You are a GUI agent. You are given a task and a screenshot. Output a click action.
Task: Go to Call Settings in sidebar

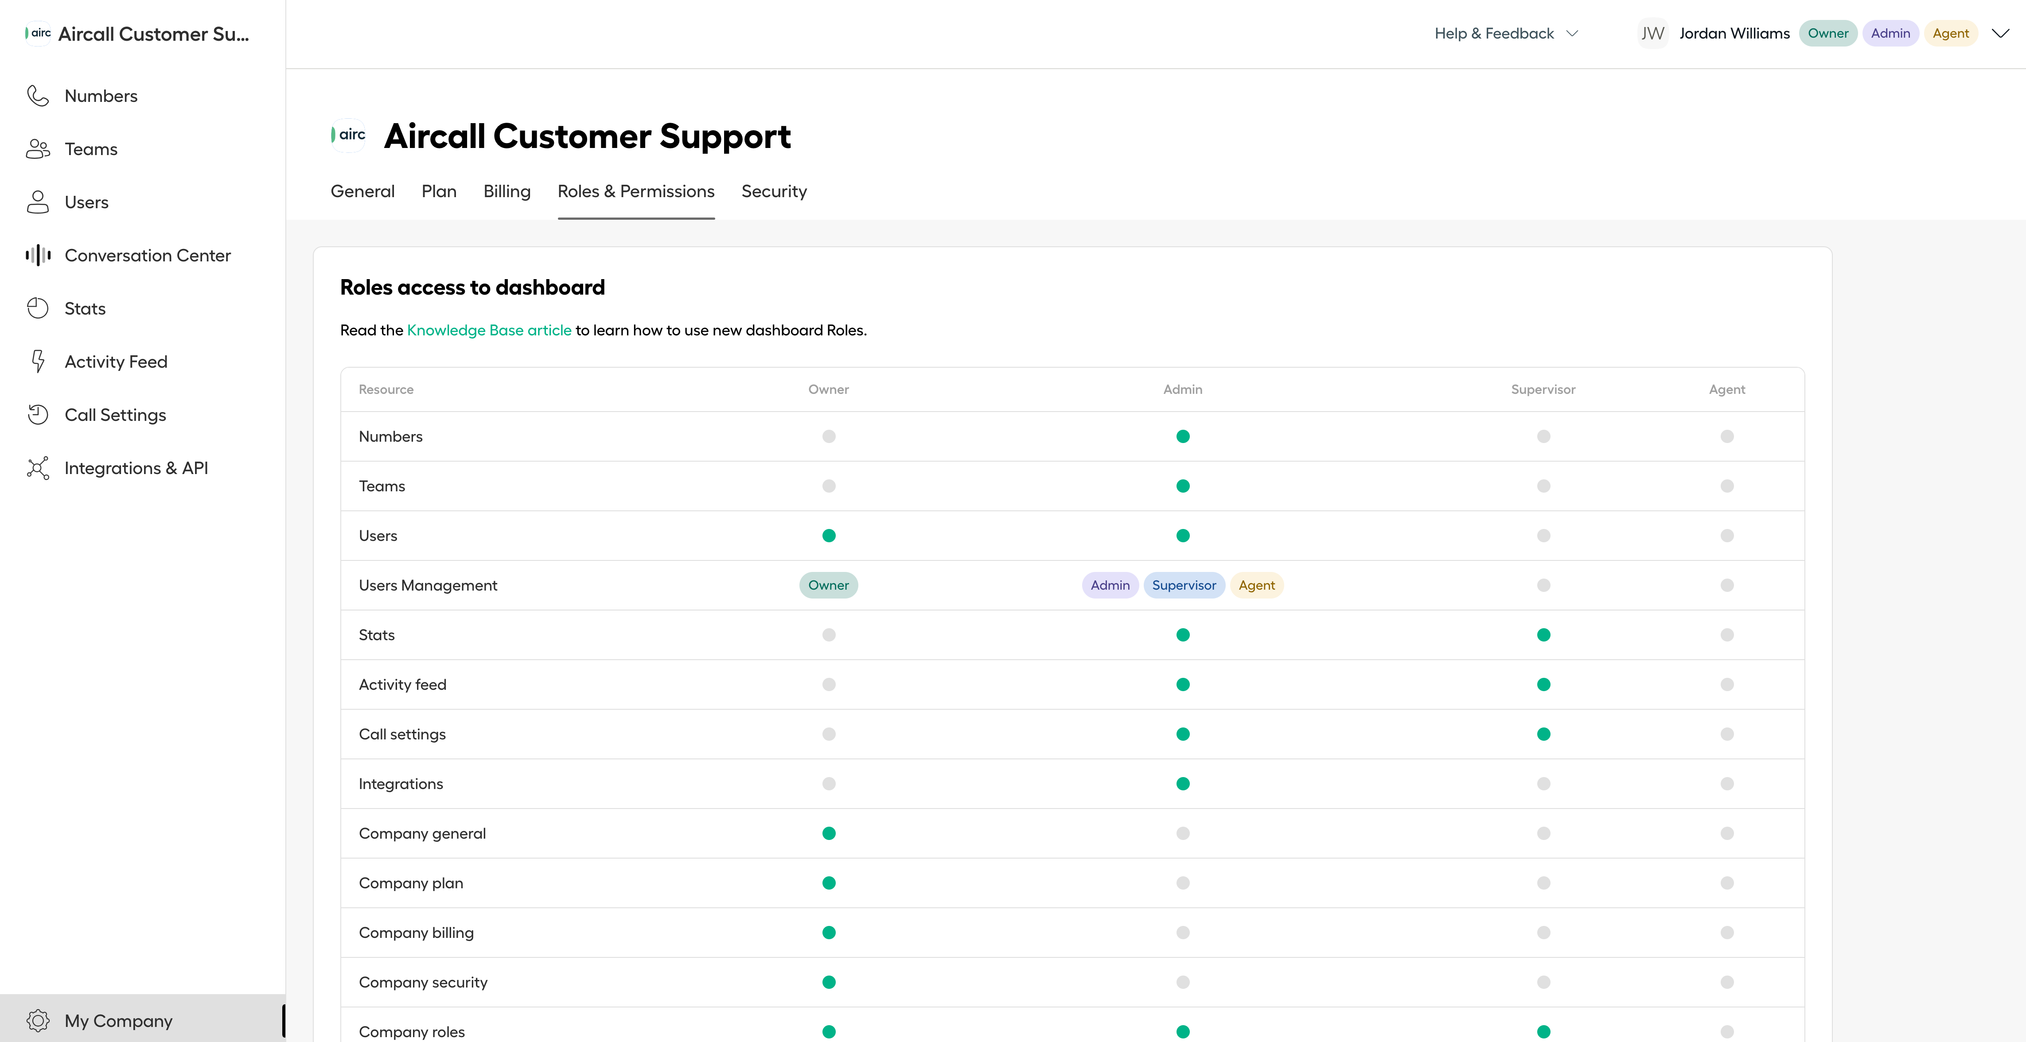coord(116,414)
